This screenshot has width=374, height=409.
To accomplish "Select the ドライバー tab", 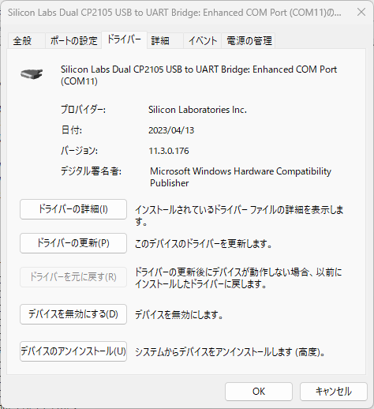I will pos(124,39).
